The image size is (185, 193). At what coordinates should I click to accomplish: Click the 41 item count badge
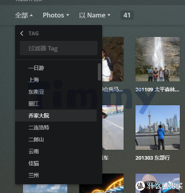127,15
